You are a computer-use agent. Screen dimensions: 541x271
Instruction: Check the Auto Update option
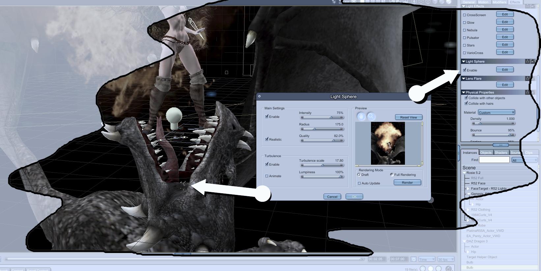coord(359,183)
